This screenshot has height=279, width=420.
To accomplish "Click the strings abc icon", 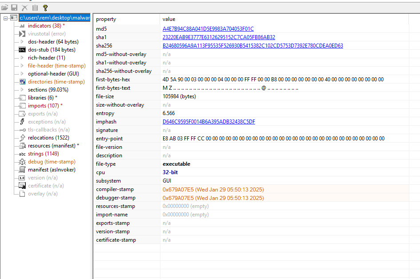I will (22, 154).
